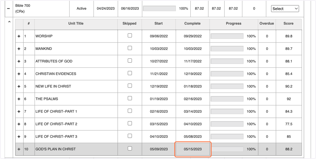Expand NEW LIFE IN CHRIST unit

[19, 87]
